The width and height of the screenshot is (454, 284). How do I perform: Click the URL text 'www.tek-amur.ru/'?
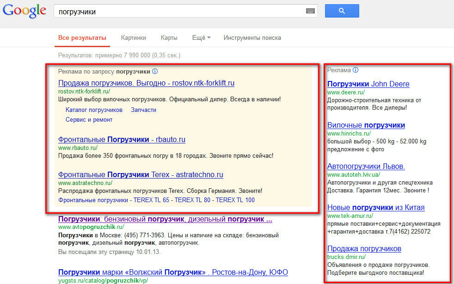350,216
